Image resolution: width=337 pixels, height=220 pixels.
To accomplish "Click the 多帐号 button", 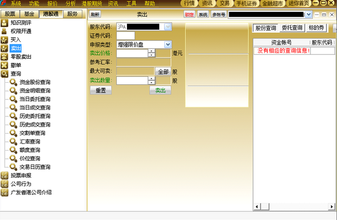I will coord(219,15).
